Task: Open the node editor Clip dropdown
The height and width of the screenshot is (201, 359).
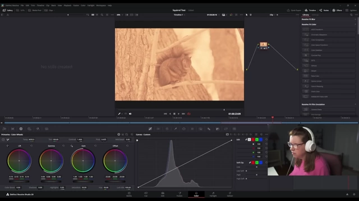Action: (272, 15)
